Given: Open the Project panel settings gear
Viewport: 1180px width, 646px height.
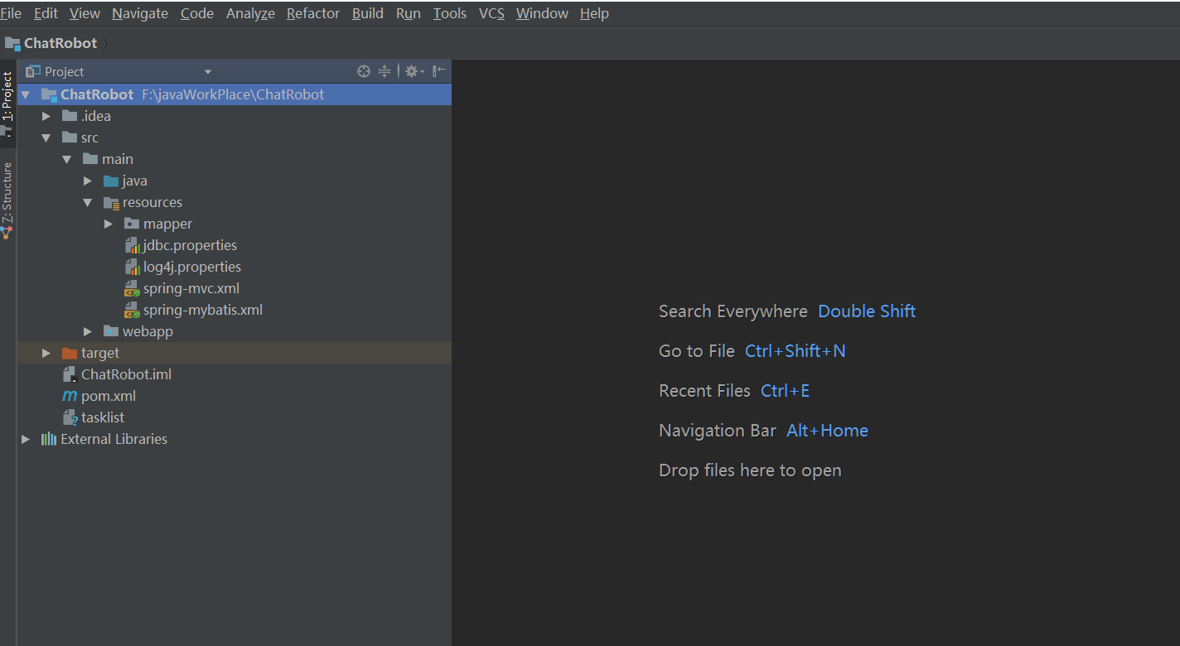Looking at the screenshot, I should [413, 71].
